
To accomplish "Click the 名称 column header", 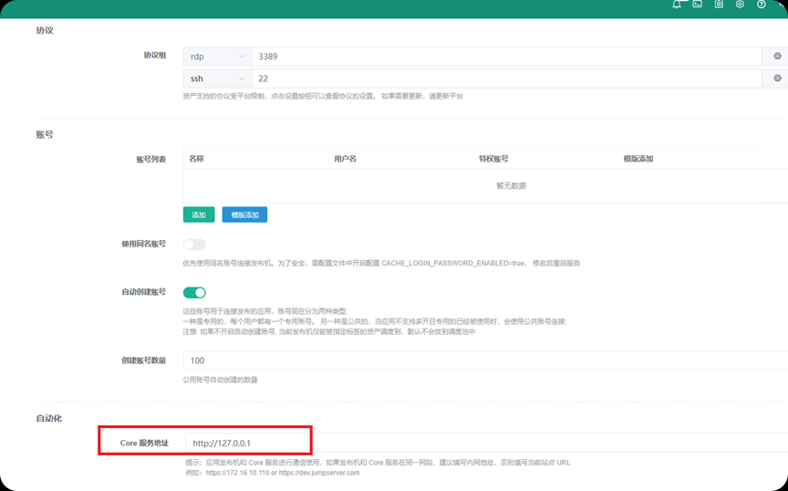I will [196, 159].
